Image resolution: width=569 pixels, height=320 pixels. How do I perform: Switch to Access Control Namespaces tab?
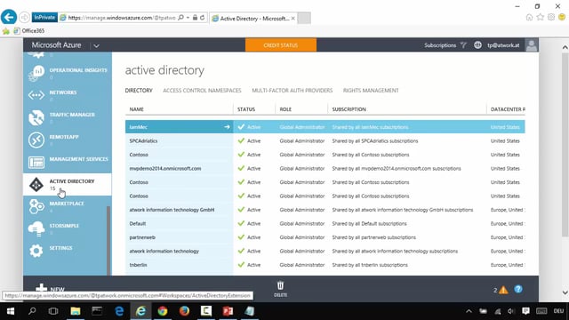coord(202,91)
